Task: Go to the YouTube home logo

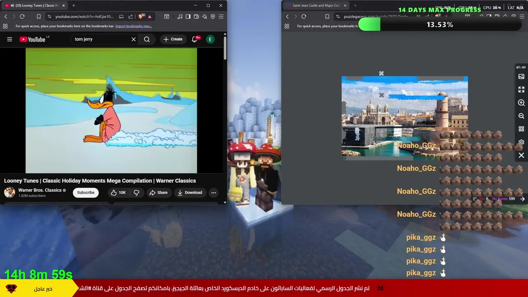Action: point(33,39)
